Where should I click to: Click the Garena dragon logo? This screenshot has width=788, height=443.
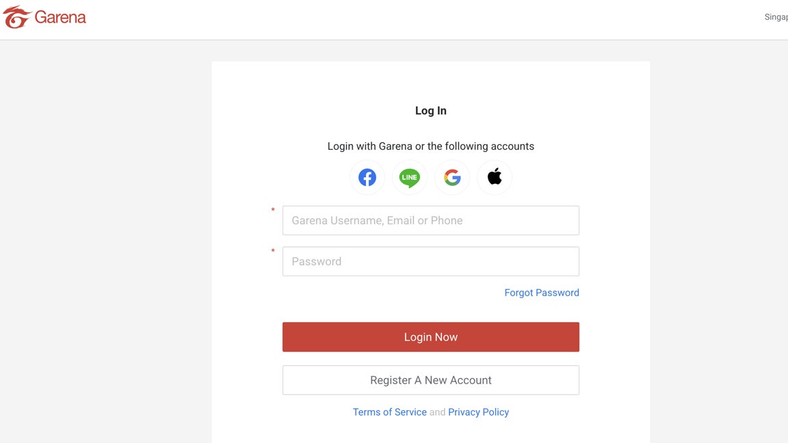coord(16,17)
